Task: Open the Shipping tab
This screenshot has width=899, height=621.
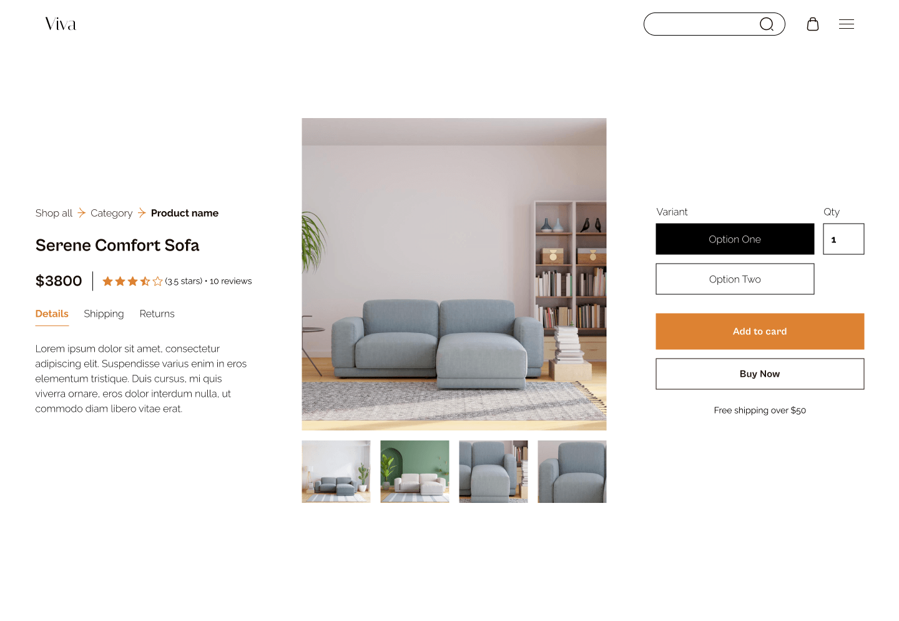Action: click(104, 314)
